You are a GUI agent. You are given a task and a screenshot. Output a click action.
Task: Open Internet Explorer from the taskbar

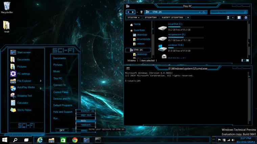coord(40,140)
